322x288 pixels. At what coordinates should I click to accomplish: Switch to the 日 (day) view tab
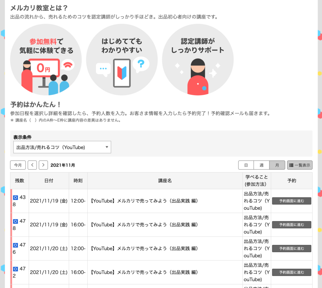[246, 165]
